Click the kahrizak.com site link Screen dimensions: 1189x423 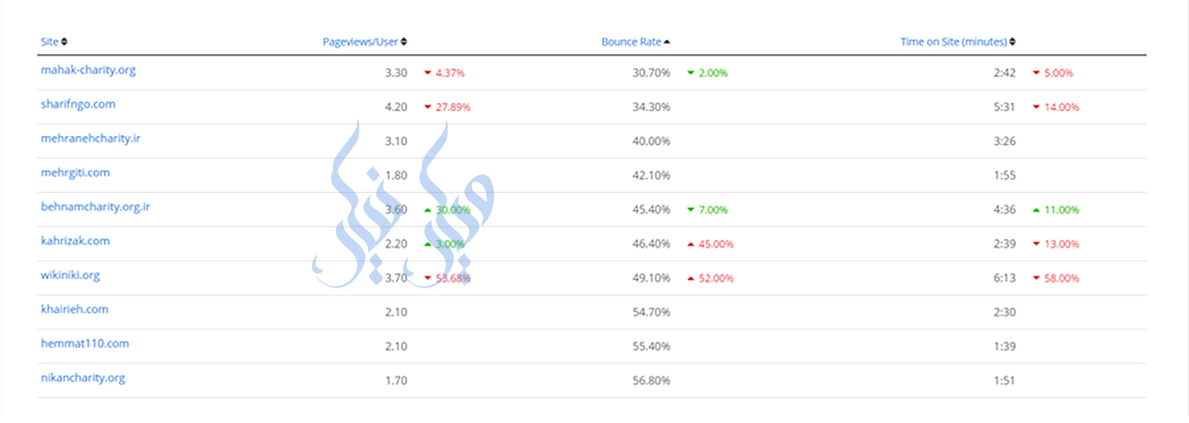click(75, 241)
